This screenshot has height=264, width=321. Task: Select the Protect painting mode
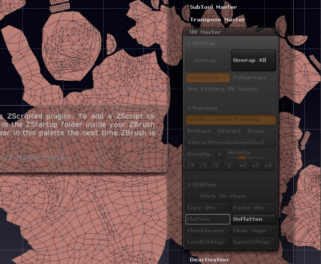200,131
